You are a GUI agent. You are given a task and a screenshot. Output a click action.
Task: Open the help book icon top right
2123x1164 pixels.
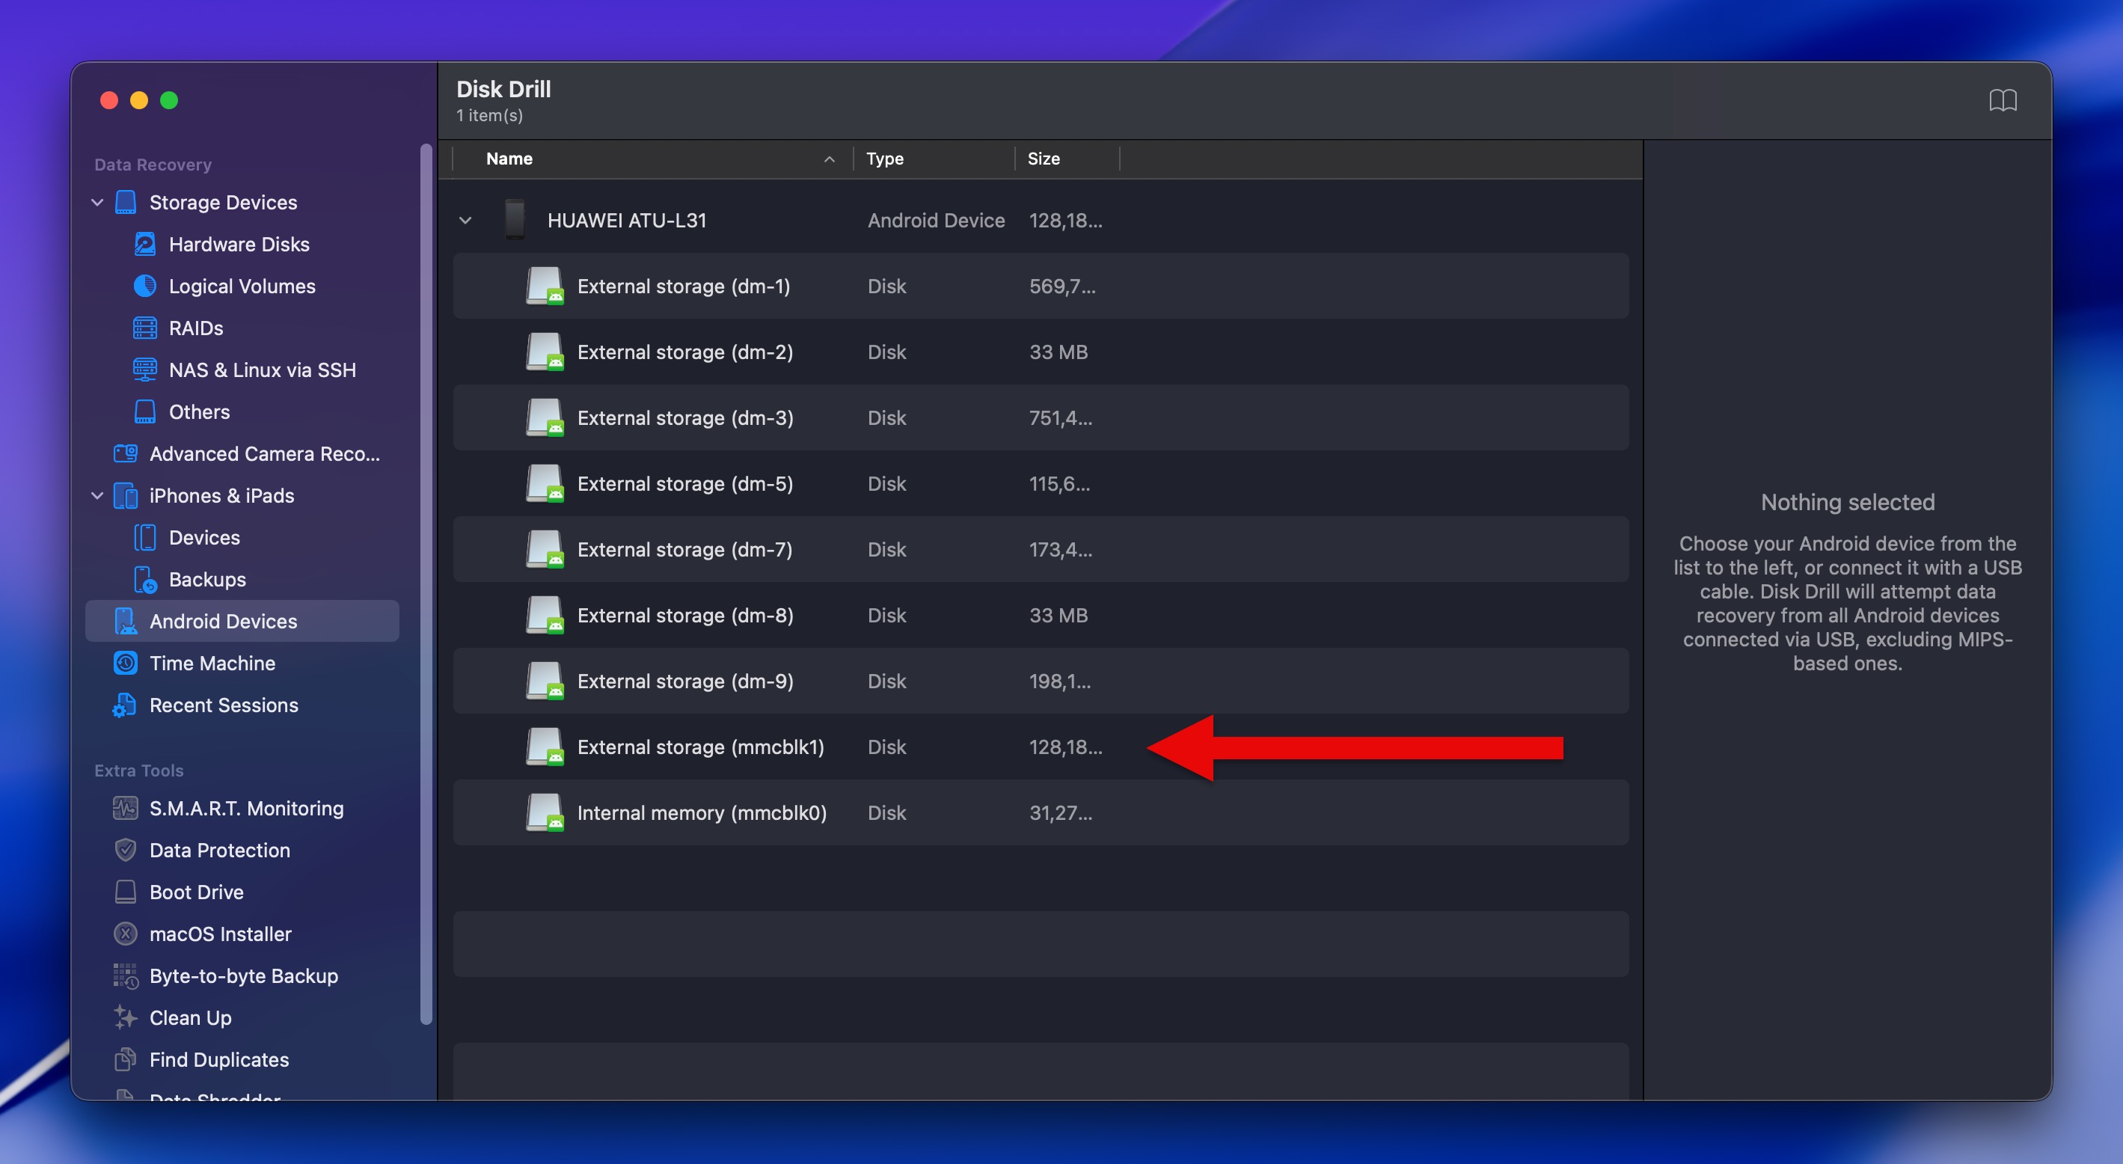2004,99
